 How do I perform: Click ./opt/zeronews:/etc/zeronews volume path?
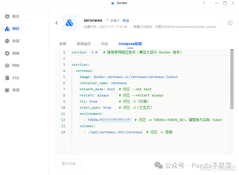pos(115,132)
